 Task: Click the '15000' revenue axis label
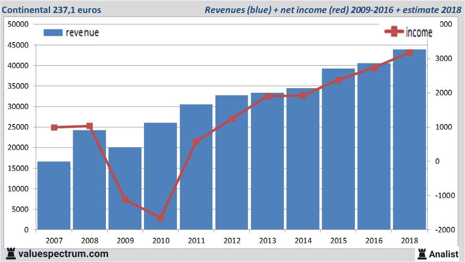click(x=18, y=168)
